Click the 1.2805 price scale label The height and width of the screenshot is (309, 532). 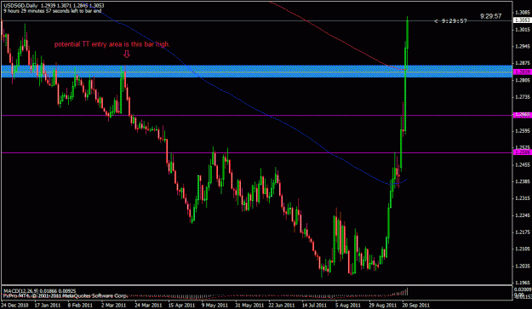tap(523, 80)
